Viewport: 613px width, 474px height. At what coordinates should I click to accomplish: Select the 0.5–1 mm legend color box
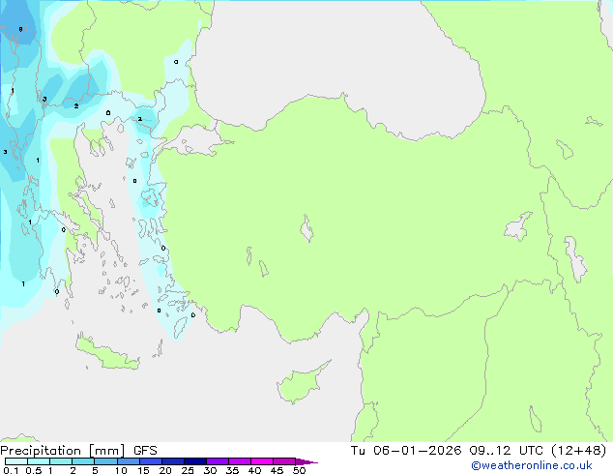coord(39,461)
